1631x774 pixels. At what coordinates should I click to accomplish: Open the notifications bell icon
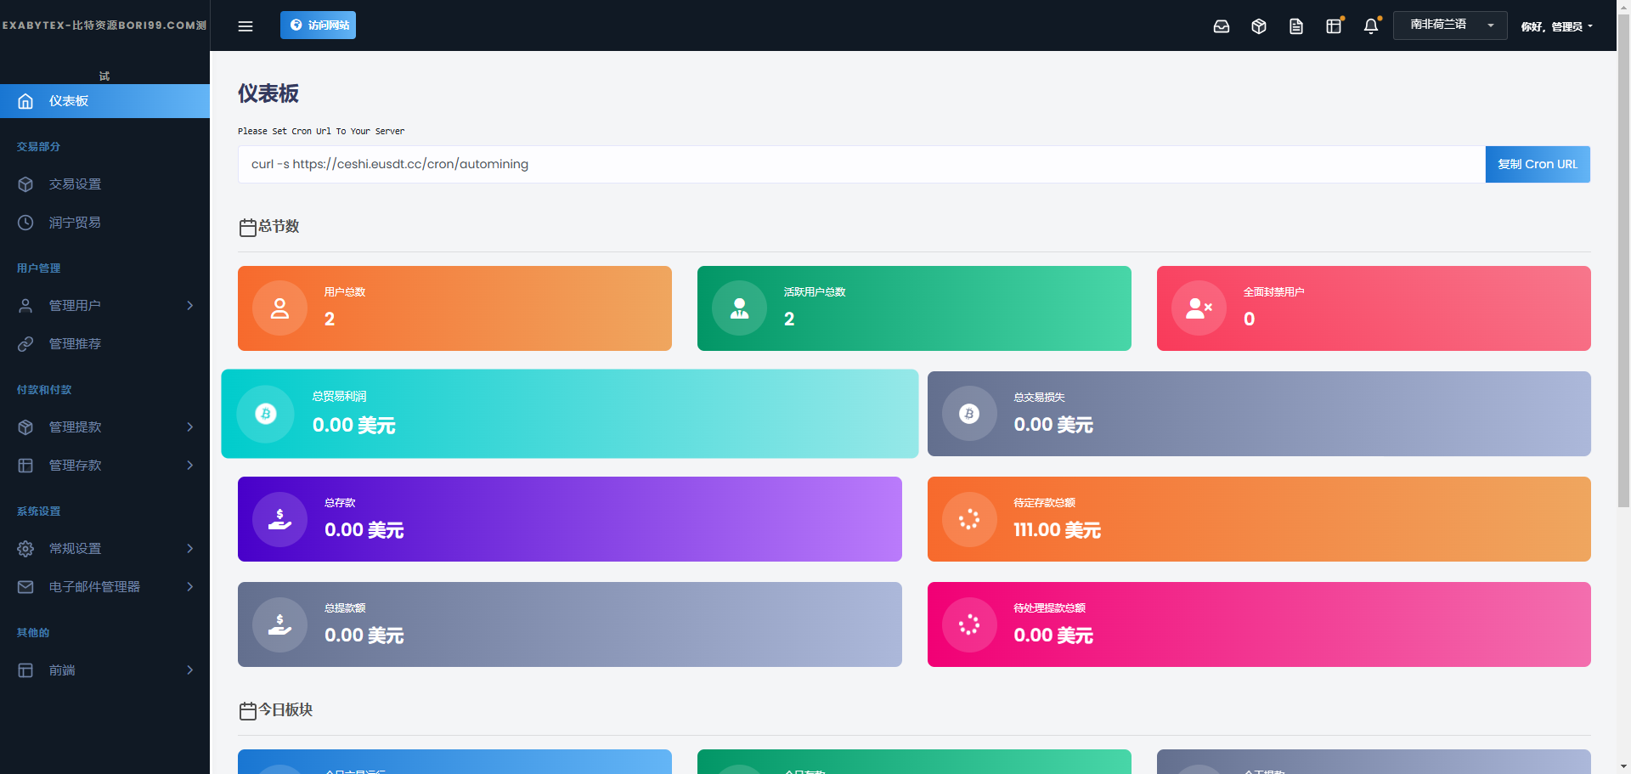click(x=1371, y=26)
